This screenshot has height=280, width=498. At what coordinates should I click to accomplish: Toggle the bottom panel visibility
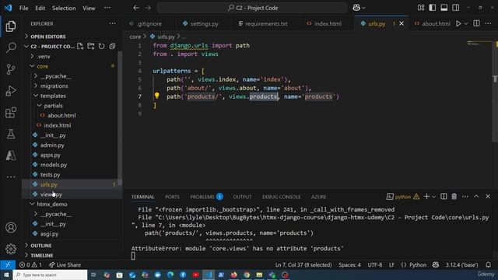coord(444,8)
